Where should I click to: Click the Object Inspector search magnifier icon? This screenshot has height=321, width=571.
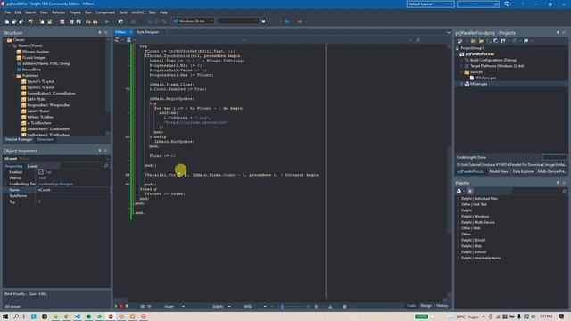coord(106,166)
